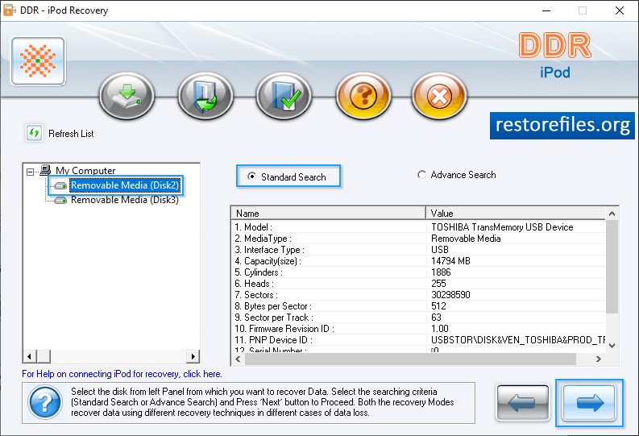Click the Disk2 drive icon
The image size is (639, 436).
point(60,186)
